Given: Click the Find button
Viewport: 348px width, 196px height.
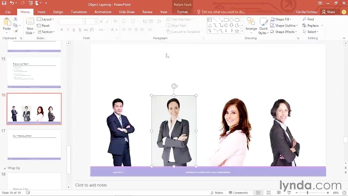Looking at the screenshot, I should point(308,19).
